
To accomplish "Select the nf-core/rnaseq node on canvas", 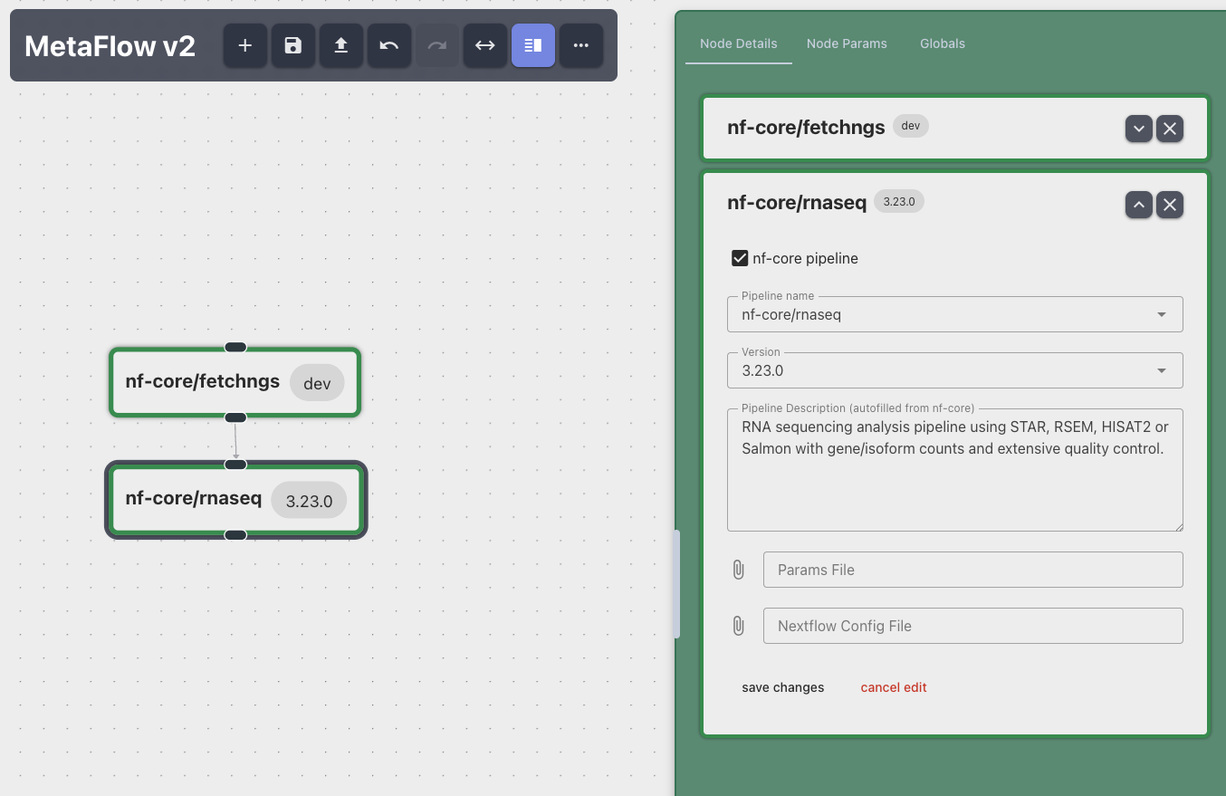I will point(235,500).
